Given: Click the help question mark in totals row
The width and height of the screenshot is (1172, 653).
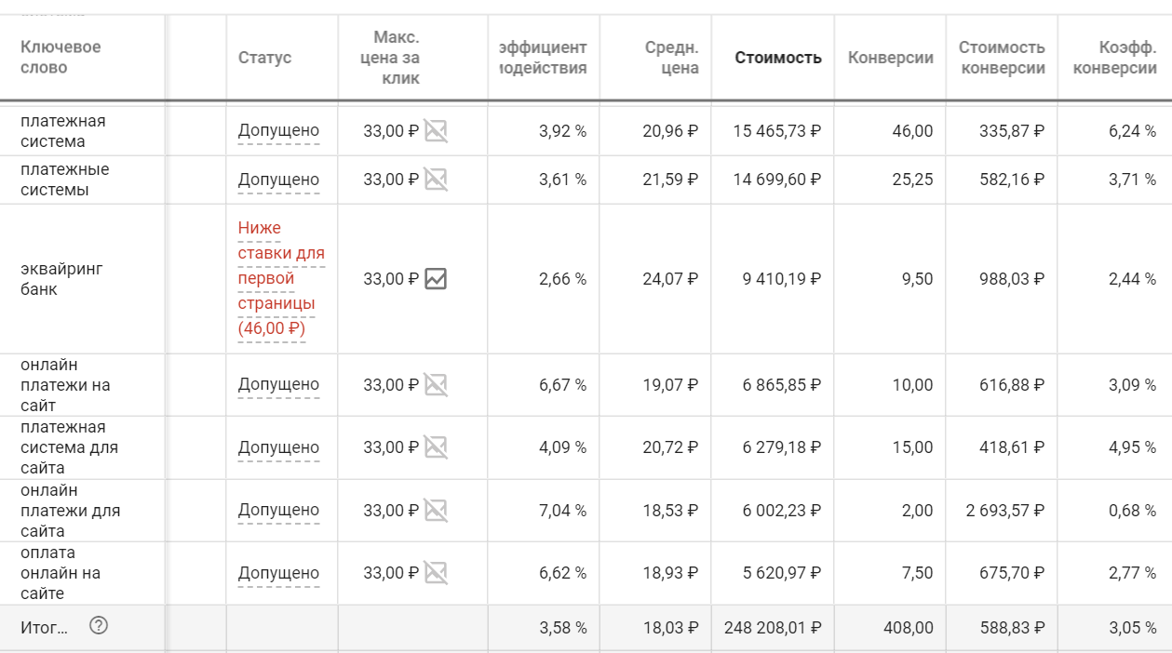Looking at the screenshot, I should pyautogui.click(x=99, y=626).
